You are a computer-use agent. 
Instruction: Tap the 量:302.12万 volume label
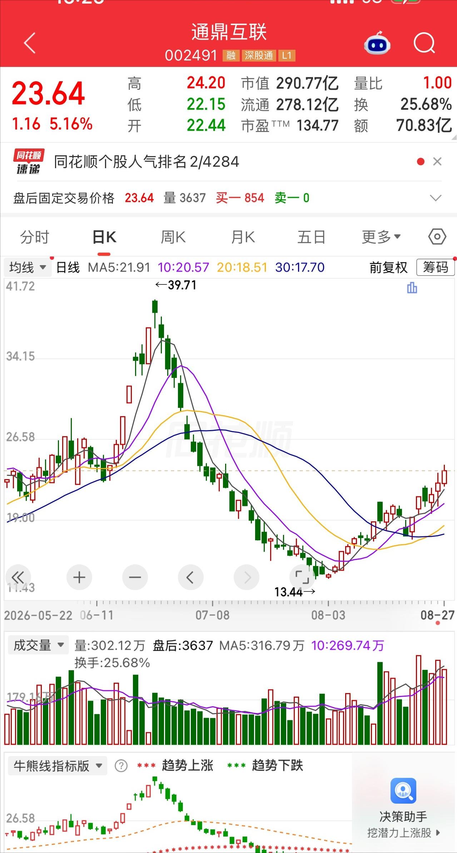(110, 645)
